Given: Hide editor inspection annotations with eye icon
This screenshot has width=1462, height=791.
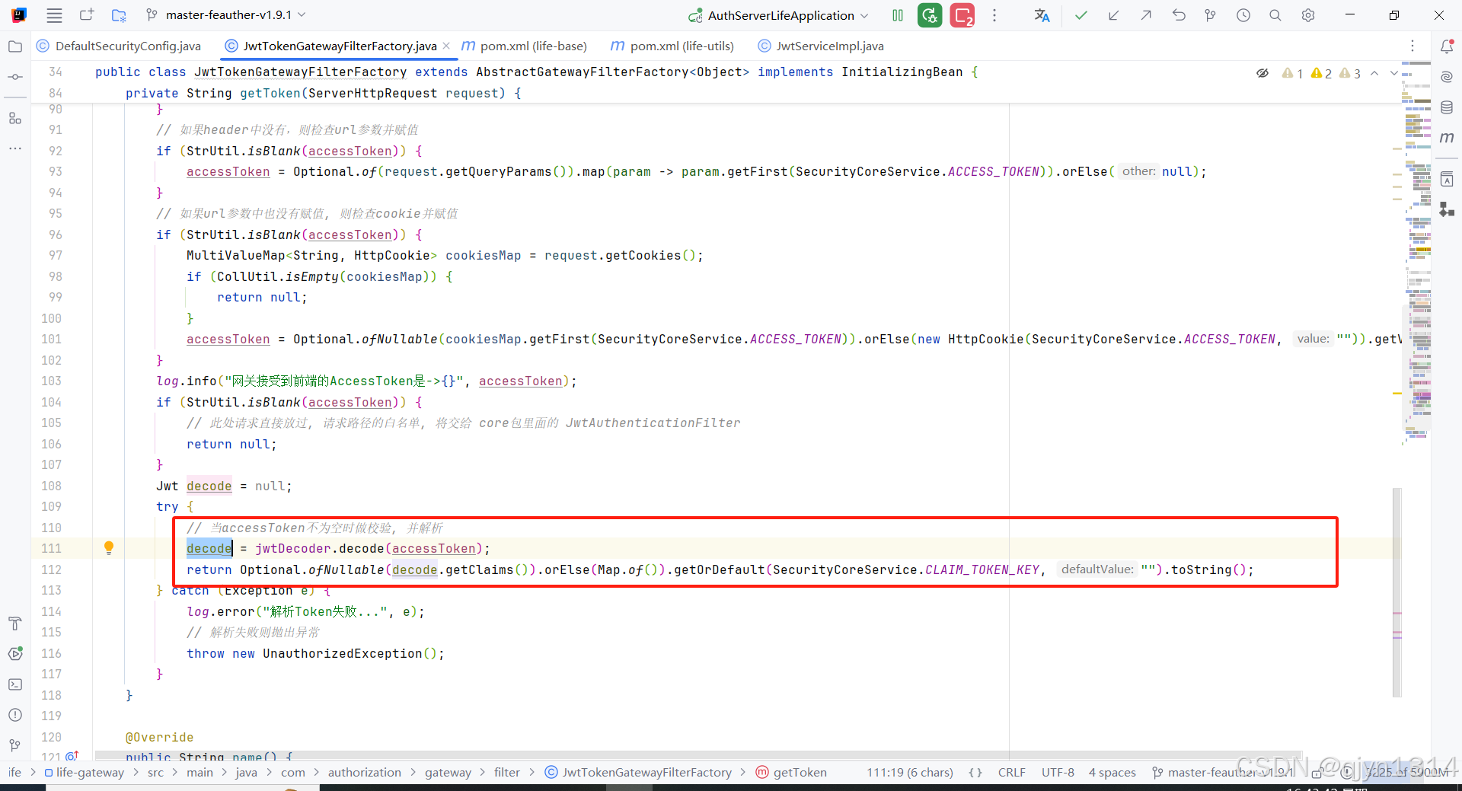Looking at the screenshot, I should (1263, 73).
